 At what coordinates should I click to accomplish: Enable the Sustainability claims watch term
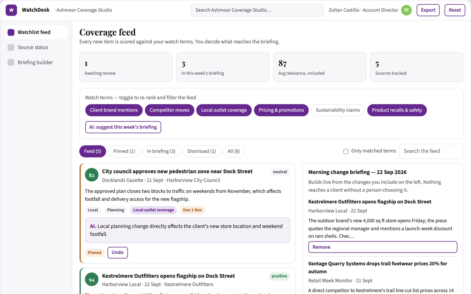click(338, 110)
